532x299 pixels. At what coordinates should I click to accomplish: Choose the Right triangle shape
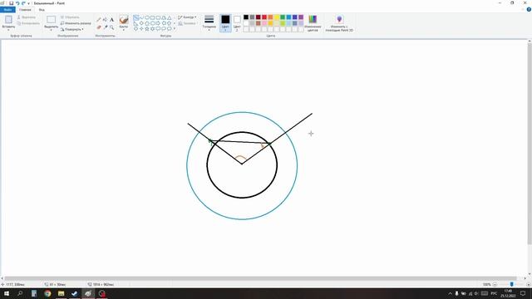[x=136, y=23]
